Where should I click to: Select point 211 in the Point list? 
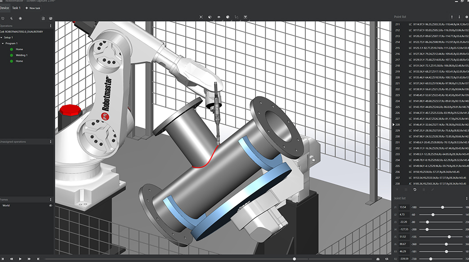(431, 24)
